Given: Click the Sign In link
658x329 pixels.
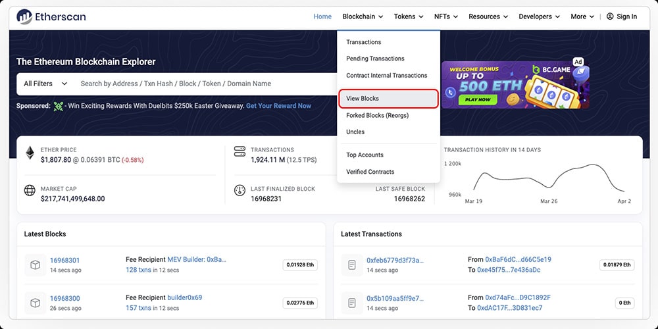Looking at the screenshot, I should (621, 16).
